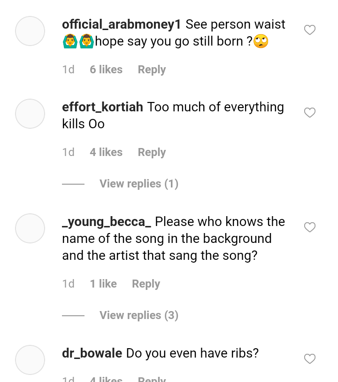Image resolution: width=338 pixels, height=382 pixels.
Task: Reply to effort_kortiah's comment
Action: (x=152, y=152)
